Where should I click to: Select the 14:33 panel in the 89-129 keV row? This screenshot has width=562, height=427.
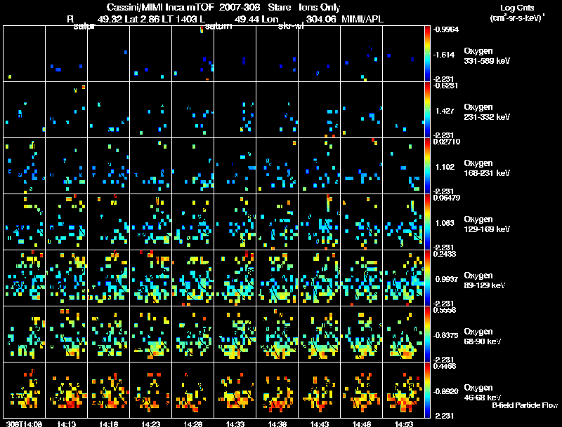tap(235, 278)
